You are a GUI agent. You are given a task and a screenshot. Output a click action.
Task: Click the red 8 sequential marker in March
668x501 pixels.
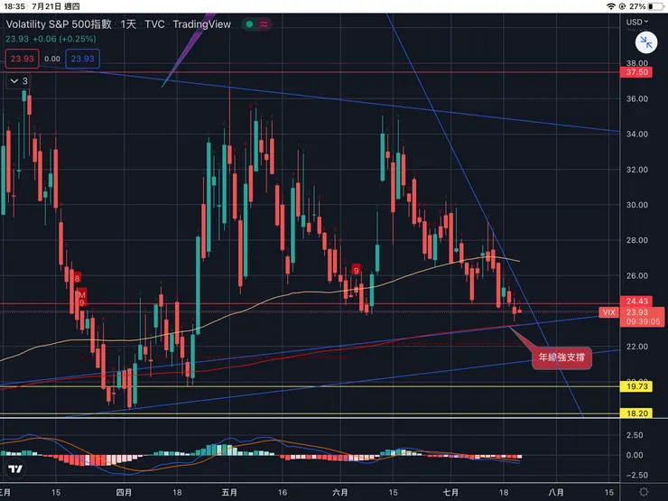pos(77,279)
